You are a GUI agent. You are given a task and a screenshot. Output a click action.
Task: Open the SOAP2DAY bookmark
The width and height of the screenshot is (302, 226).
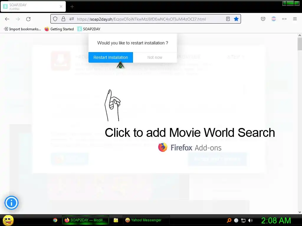point(89,29)
